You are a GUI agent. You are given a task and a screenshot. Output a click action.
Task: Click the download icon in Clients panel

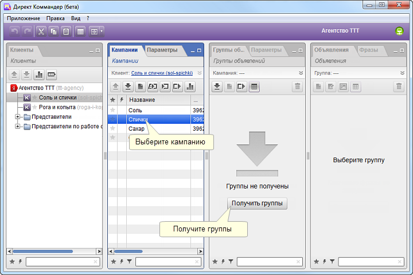[26, 74]
